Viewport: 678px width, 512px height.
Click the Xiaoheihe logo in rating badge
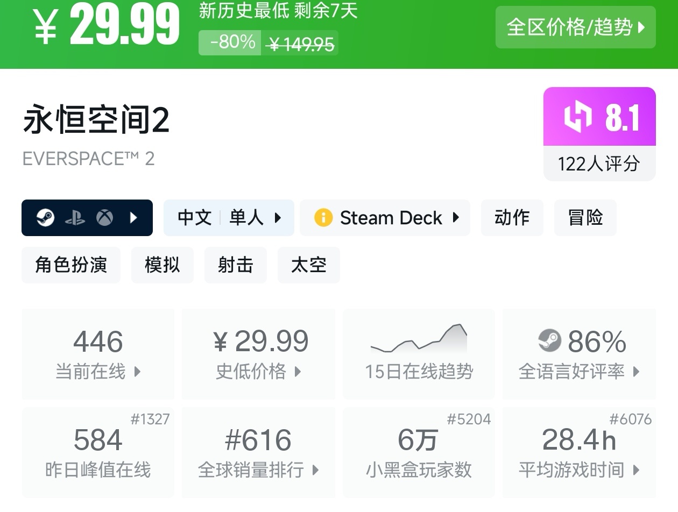point(577,117)
